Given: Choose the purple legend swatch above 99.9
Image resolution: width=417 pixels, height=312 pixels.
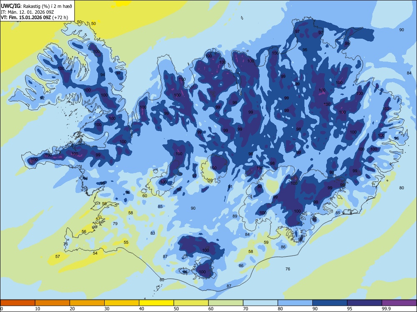Looking at the screenshot, I should pos(399,303).
